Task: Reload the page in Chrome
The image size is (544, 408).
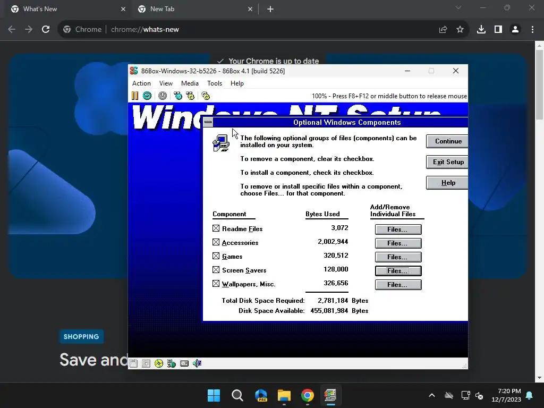Action: coord(46,30)
